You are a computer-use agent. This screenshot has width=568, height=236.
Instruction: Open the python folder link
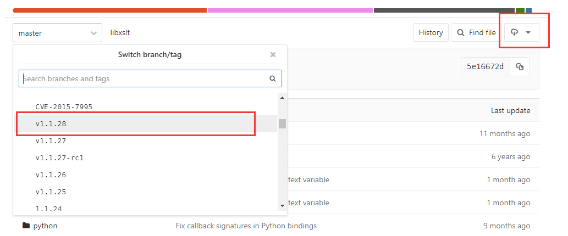45,226
